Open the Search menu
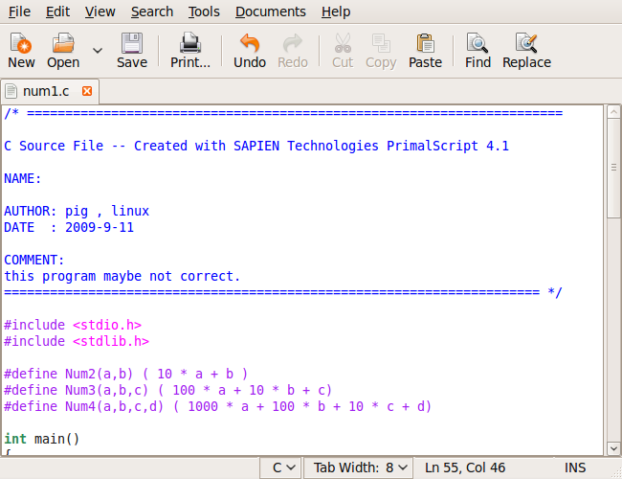 coord(152,11)
